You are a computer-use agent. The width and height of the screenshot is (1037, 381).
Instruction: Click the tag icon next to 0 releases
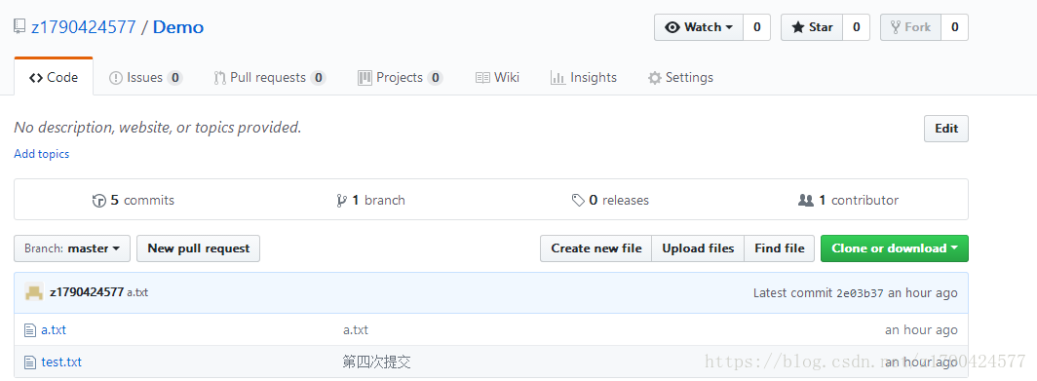578,201
